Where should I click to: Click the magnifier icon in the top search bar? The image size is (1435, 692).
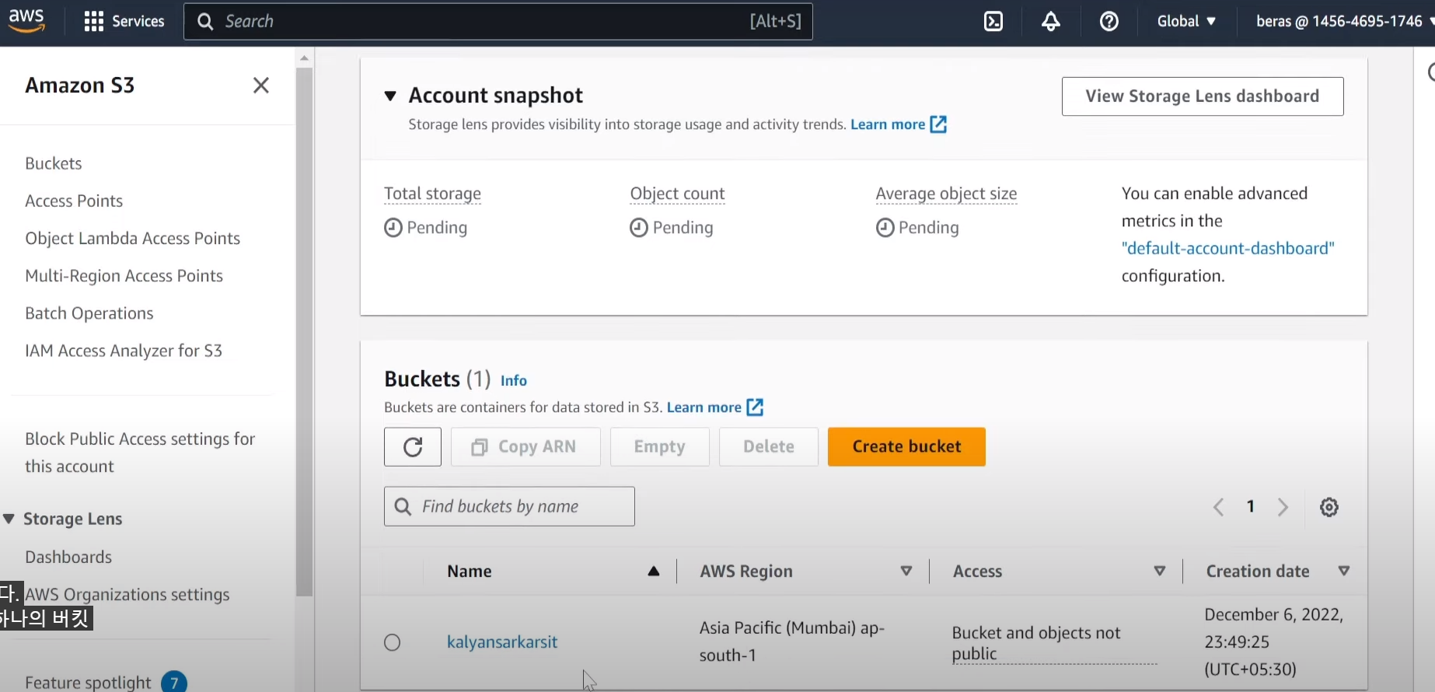click(x=204, y=21)
